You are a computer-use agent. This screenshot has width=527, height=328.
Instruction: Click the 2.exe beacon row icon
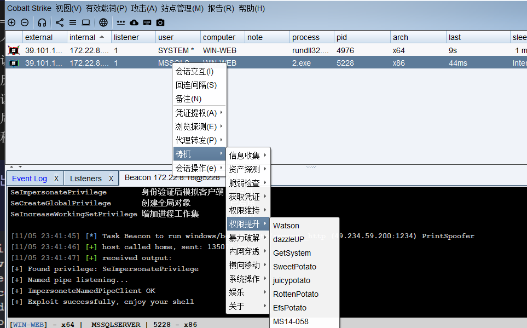pos(14,63)
